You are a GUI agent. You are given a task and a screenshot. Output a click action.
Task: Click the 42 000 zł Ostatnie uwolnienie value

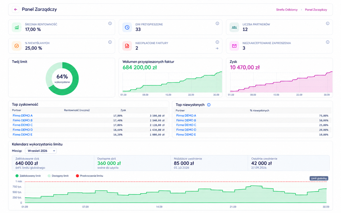[262, 163]
